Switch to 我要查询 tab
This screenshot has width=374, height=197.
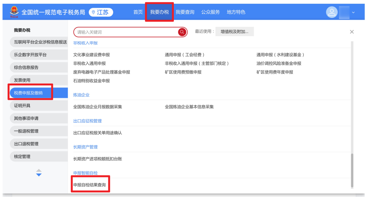tap(185, 12)
